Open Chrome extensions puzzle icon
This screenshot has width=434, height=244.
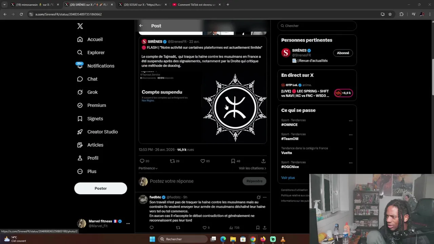pos(401,14)
